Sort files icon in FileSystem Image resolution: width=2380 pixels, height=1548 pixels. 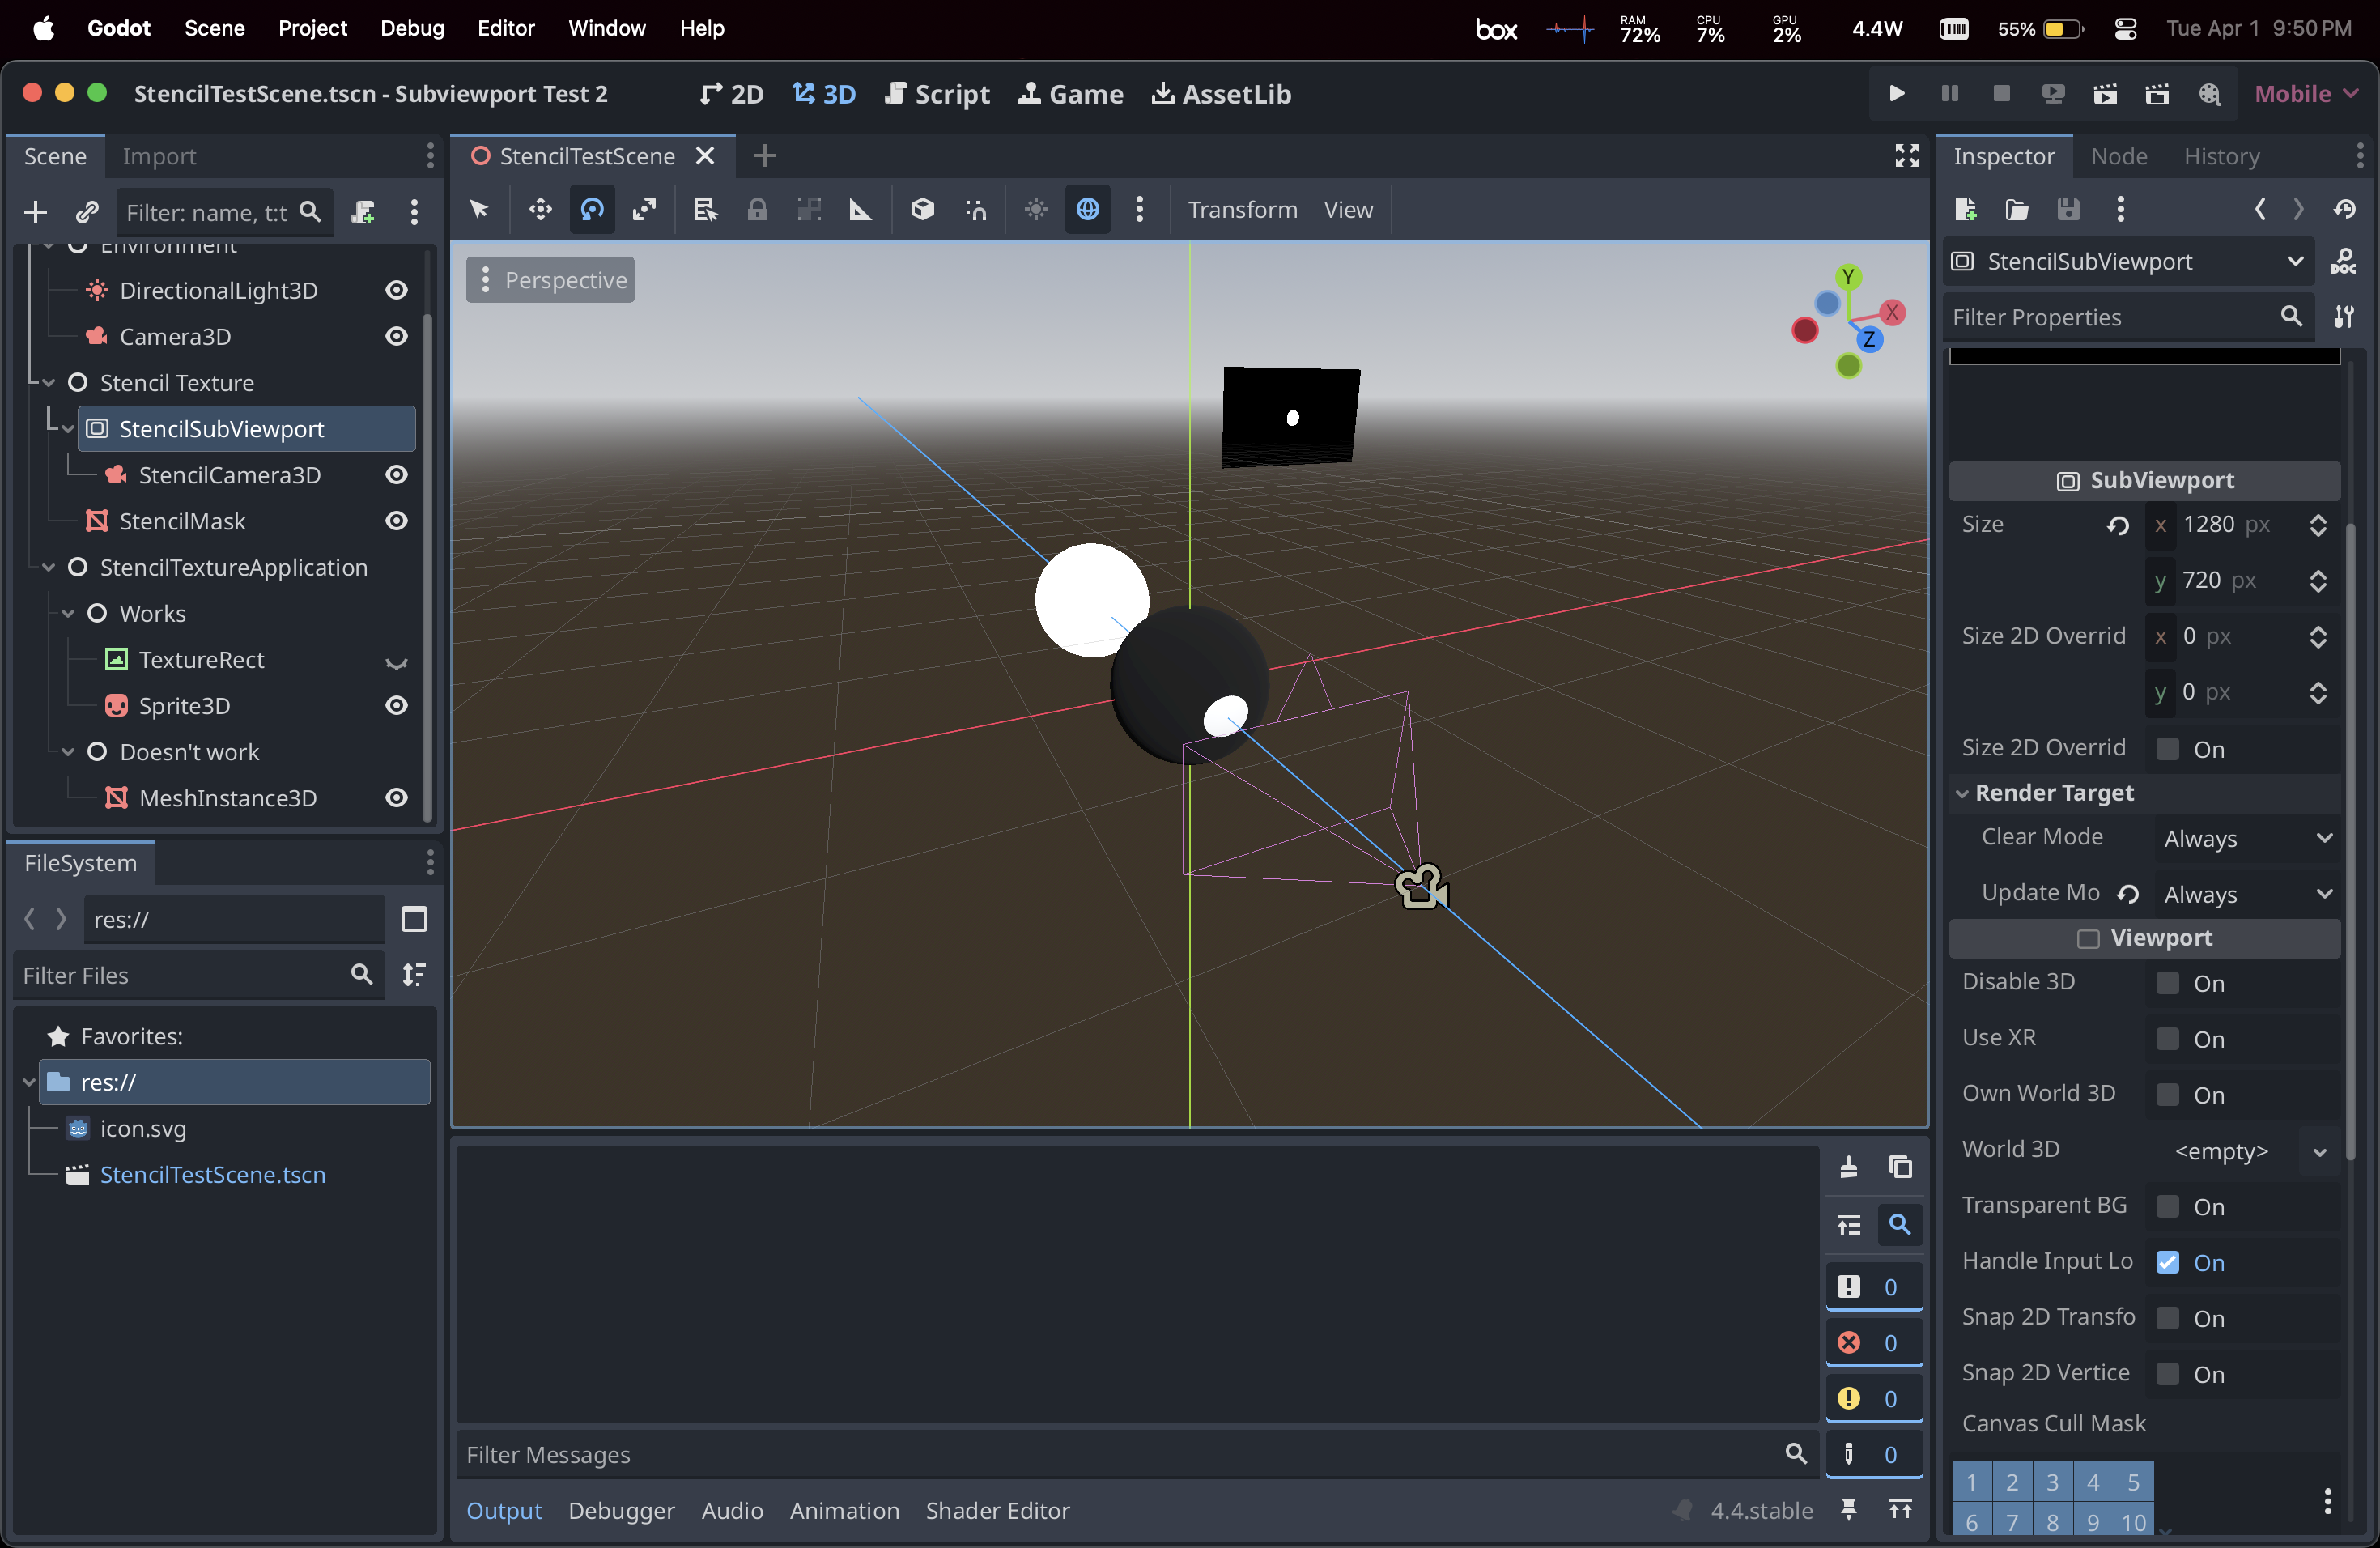[414, 975]
